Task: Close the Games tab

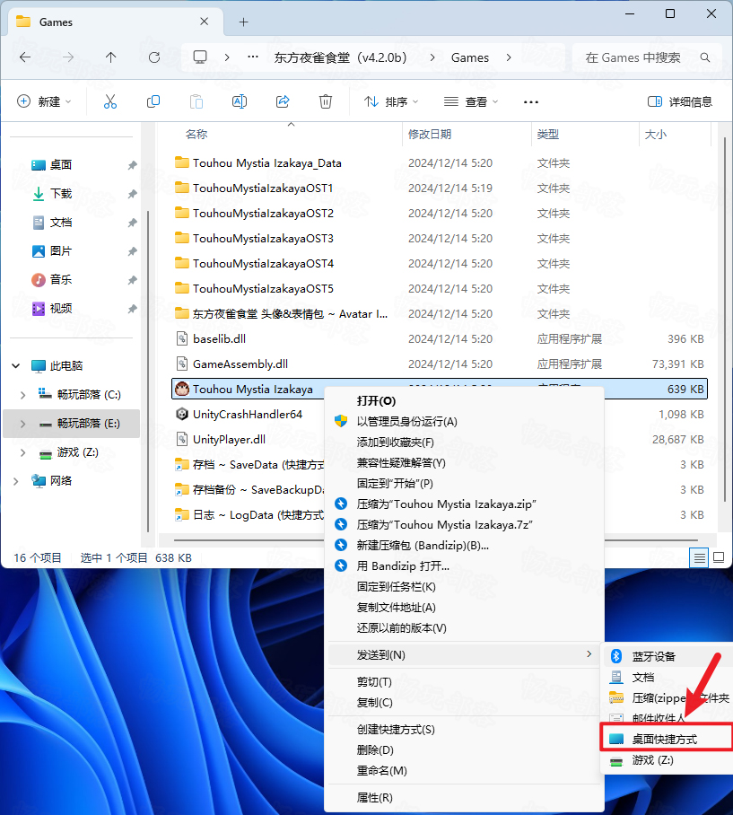Action: [x=205, y=22]
